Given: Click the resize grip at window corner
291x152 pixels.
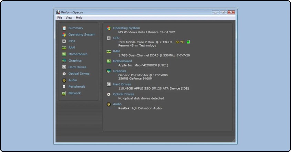Looking at the screenshot, I should [x=234, y=141].
